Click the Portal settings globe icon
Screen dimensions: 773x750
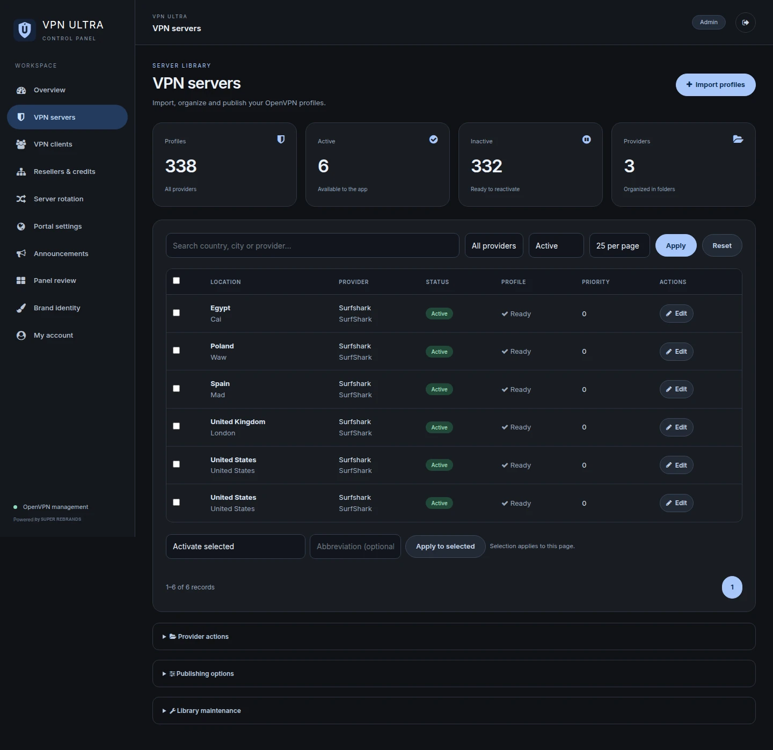(21, 227)
